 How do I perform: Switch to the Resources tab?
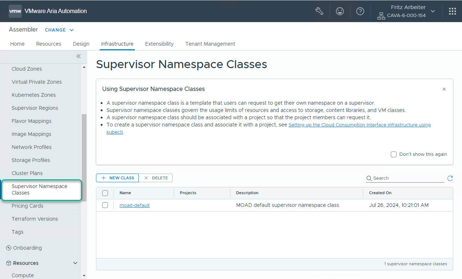click(49, 44)
